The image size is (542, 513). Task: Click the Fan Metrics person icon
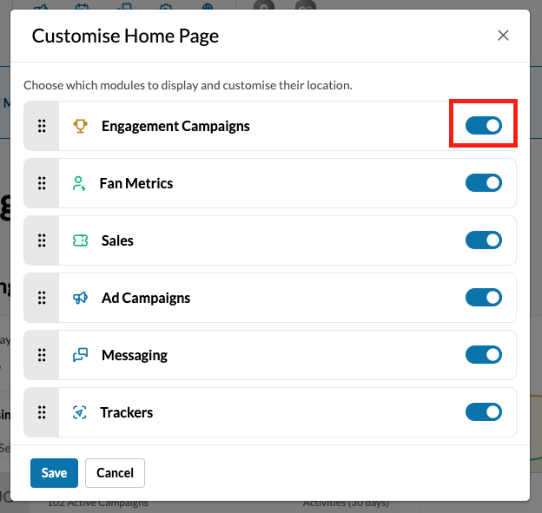pos(79,183)
